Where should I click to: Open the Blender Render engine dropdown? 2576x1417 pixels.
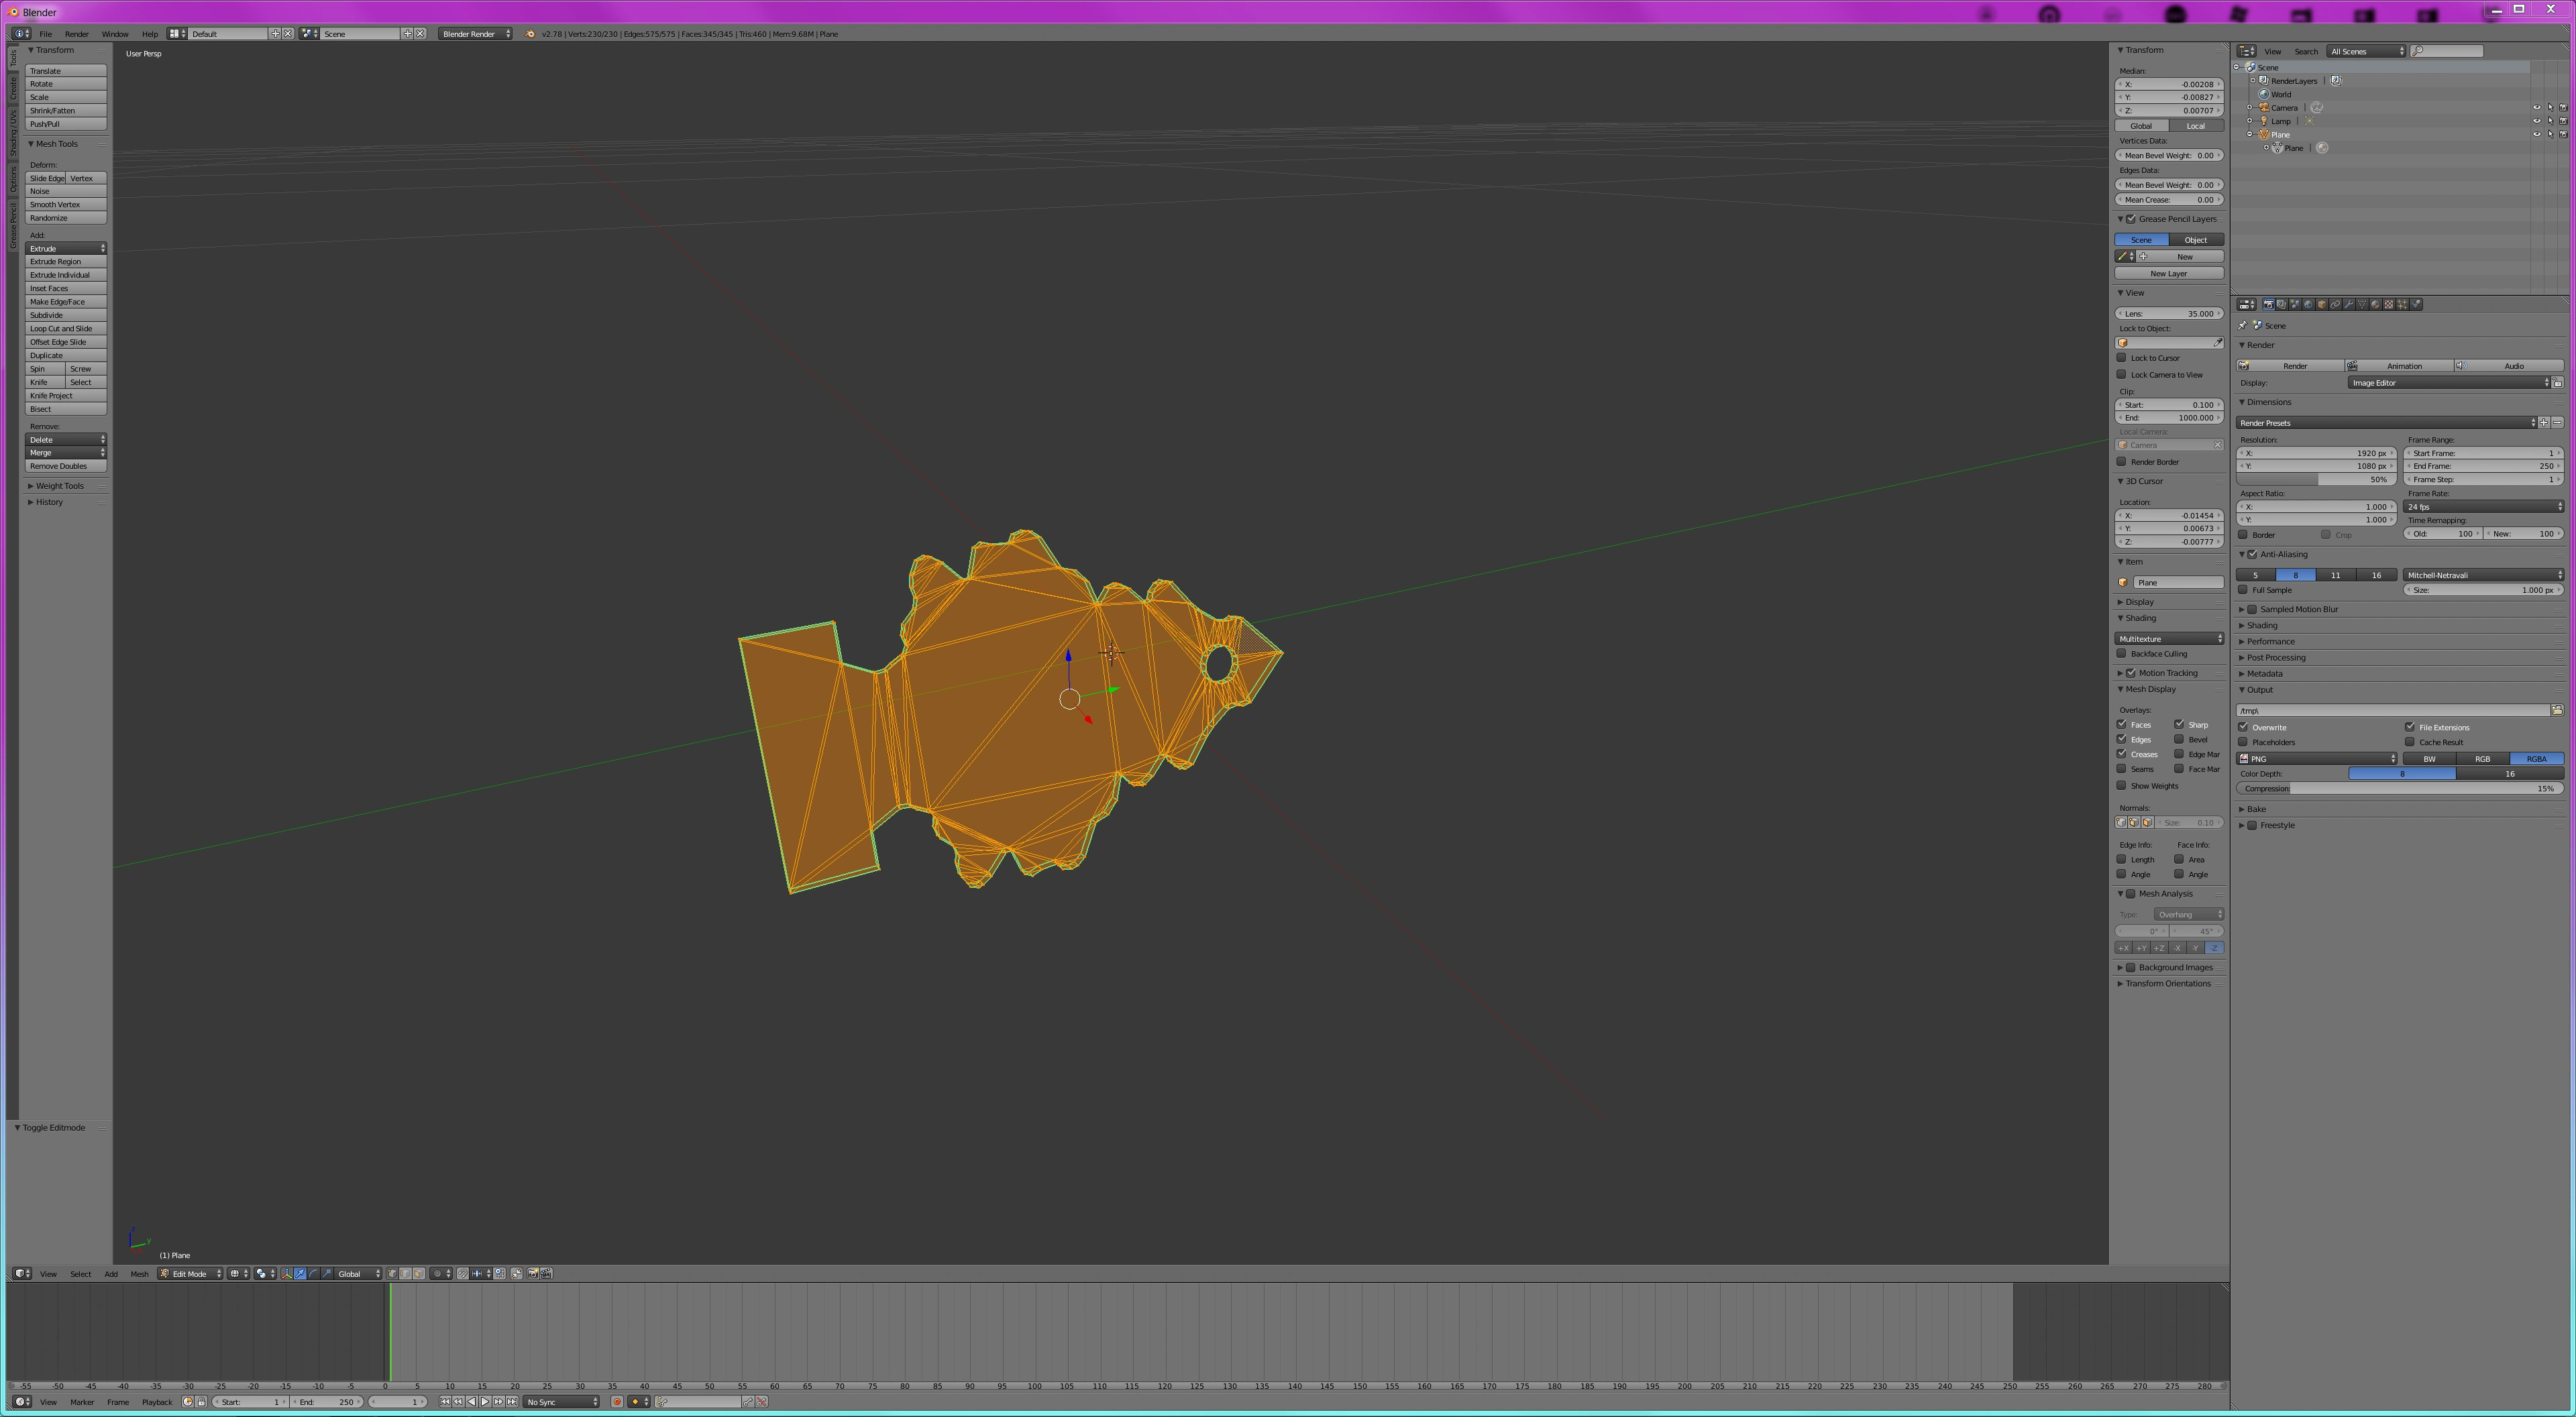coord(475,34)
